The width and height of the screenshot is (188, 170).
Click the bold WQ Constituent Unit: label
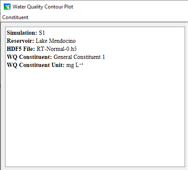coord(35,65)
